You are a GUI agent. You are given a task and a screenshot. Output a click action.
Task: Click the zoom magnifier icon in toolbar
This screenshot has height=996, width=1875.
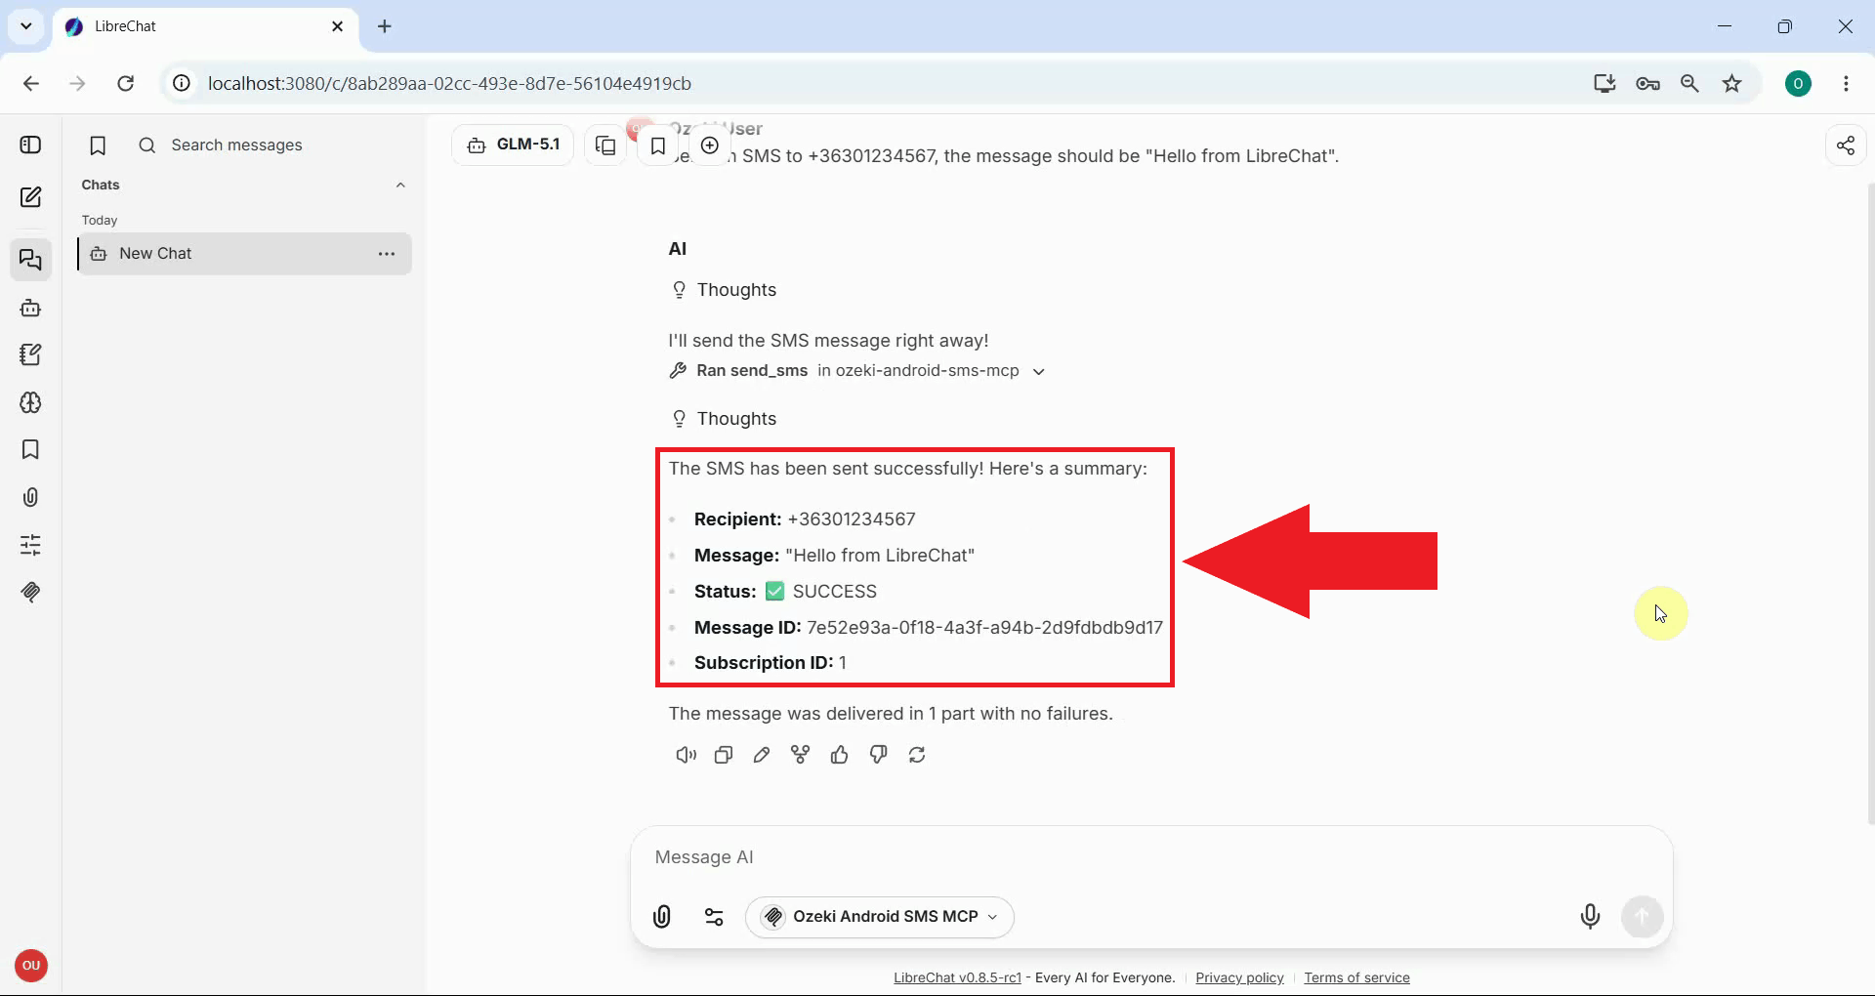(1689, 84)
